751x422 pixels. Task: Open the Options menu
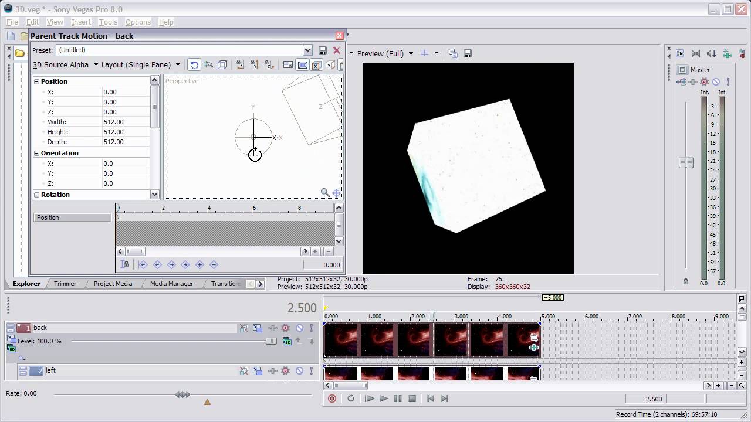[x=138, y=22]
